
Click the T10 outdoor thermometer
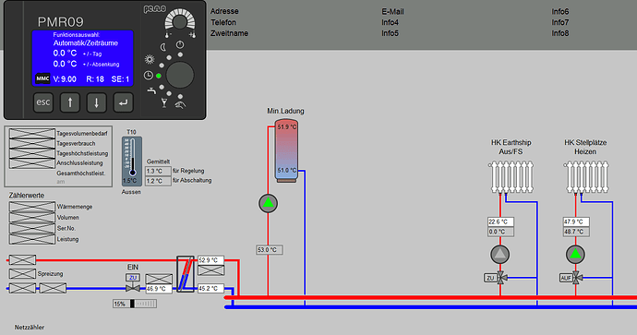pos(132,162)
